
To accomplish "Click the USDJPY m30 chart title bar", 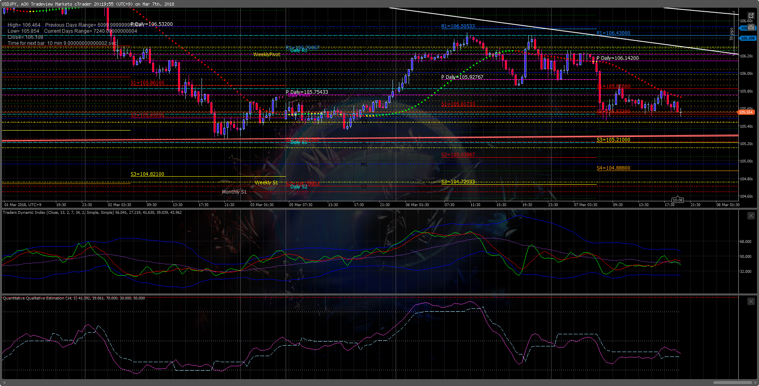I will tap(81, 4).
